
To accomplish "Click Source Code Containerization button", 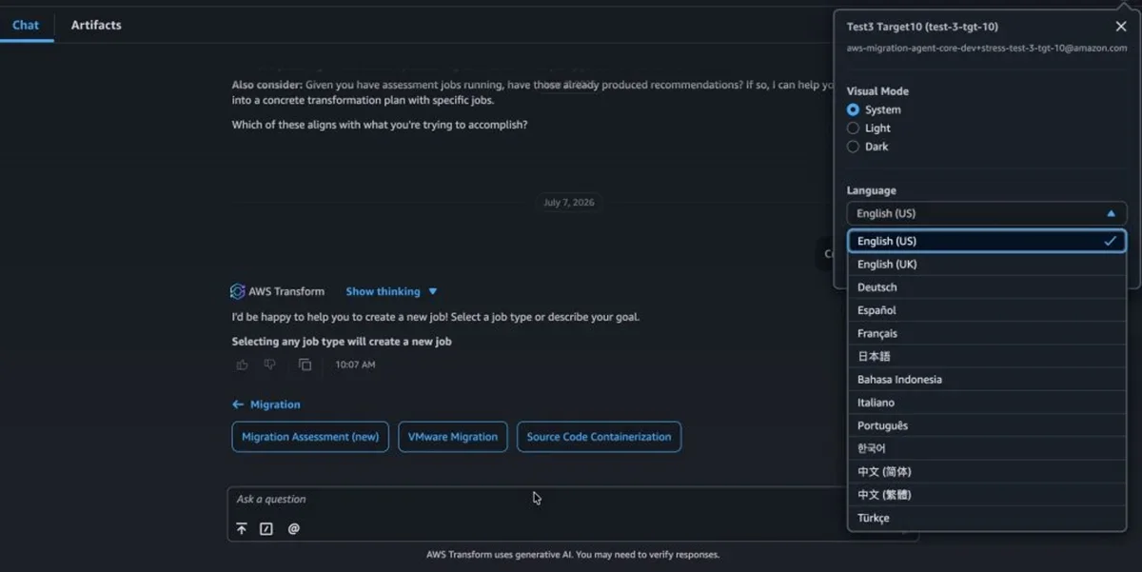I will (x=599, y=437).
